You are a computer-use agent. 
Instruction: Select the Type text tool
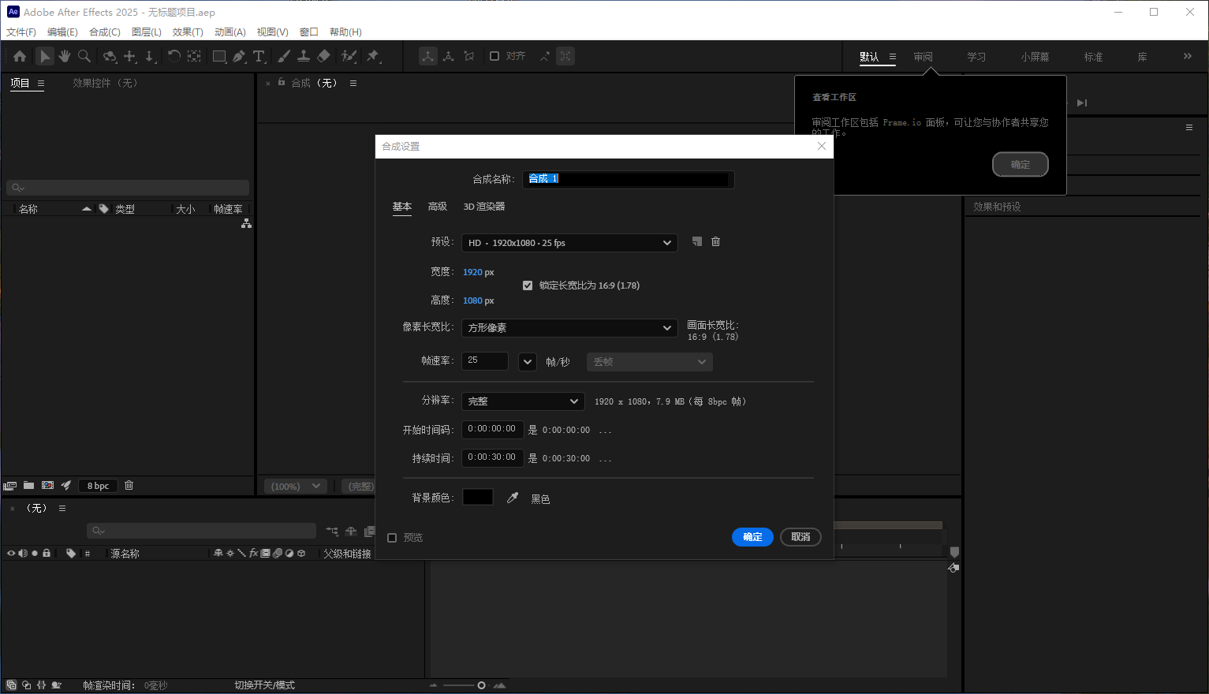pyautogui.click(x=259, y=56)
